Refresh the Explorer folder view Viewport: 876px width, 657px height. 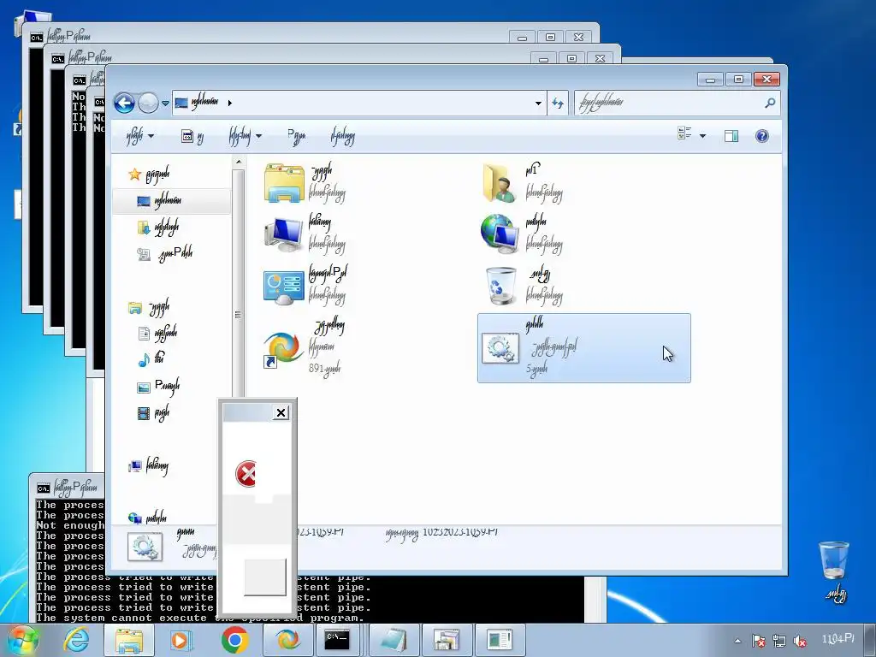click(558, 104)
